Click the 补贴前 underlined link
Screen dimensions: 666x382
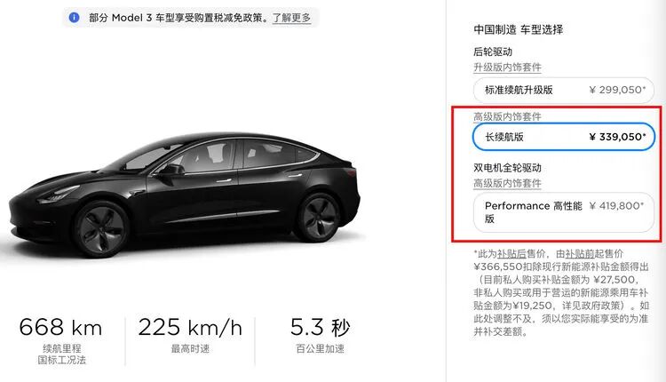point(580,254)
